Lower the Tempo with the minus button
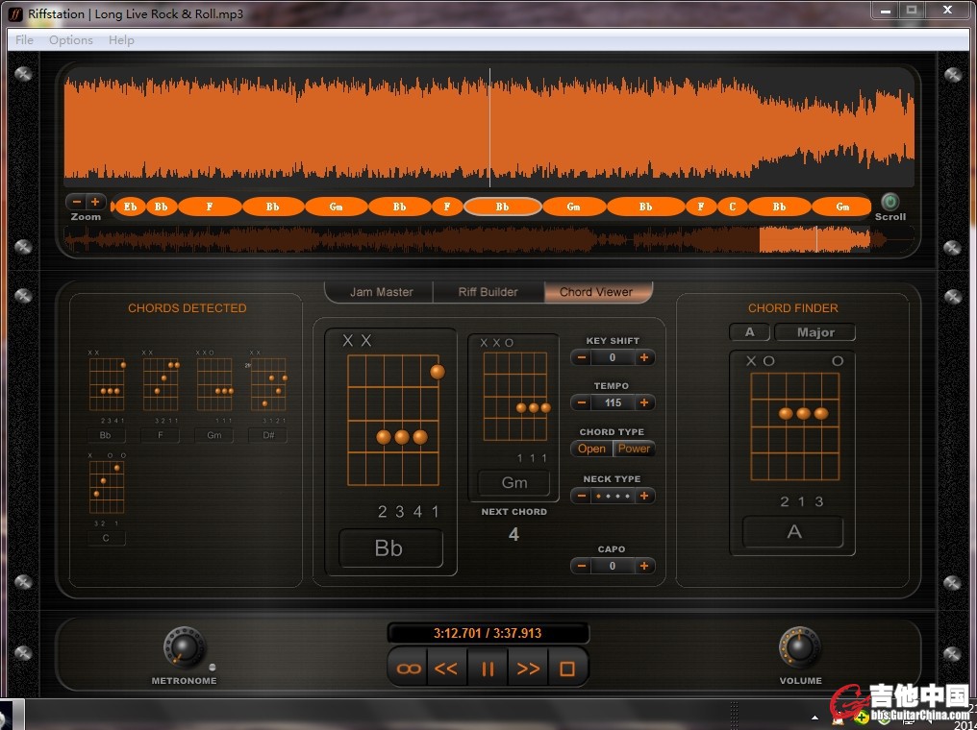977x730 pixels. [582, 402]
